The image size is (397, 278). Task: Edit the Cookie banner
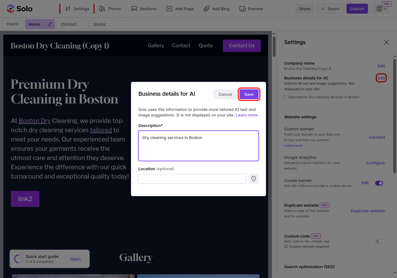pyautogui.click(x=365, y=183)
